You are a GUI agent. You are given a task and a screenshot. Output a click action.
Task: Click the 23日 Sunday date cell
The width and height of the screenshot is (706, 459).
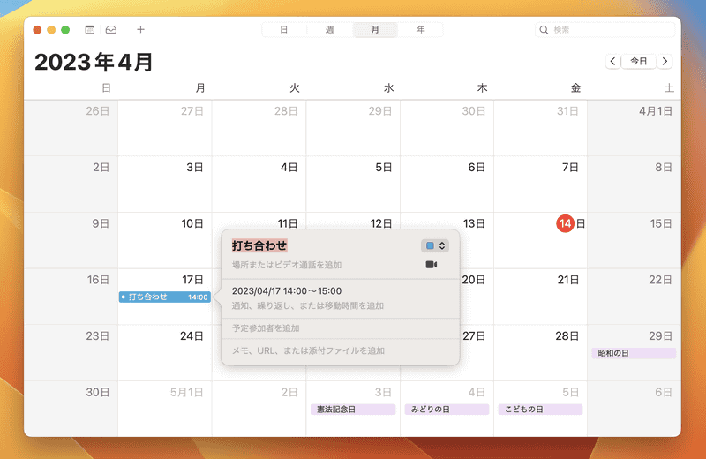[x=71, y=353]
